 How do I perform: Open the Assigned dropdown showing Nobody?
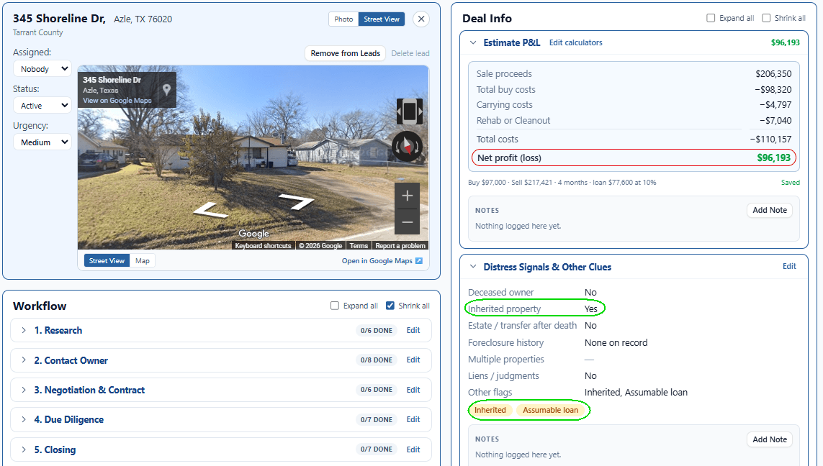tap(42, 68)
